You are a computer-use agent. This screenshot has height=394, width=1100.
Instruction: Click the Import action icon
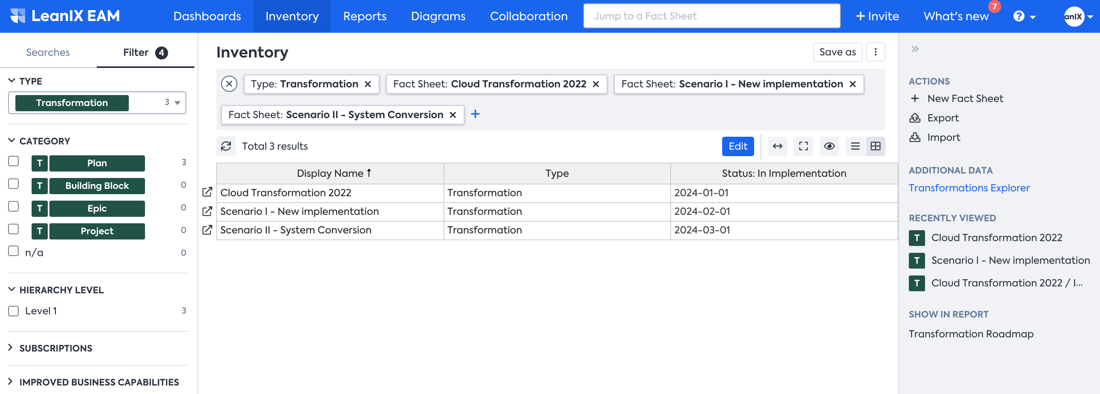(x=915, y=137)
